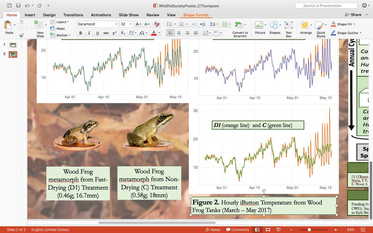This screenshot has width=373, height=233.
Task: Open text direction dropdown
Action: 206,33
